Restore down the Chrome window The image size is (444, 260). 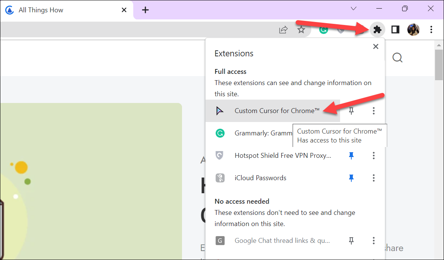[x=405, y=9]
